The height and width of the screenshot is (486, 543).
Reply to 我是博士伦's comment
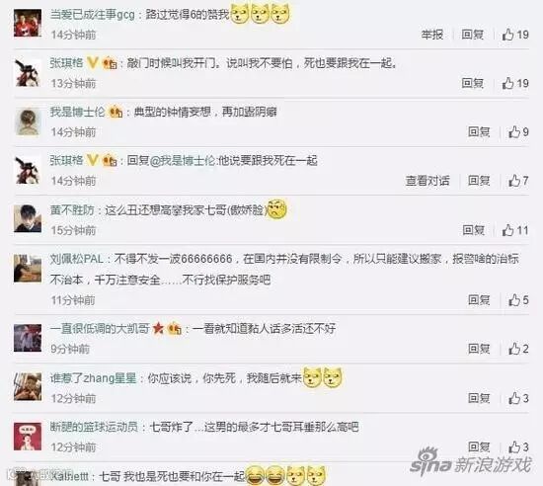pos(479,131)
